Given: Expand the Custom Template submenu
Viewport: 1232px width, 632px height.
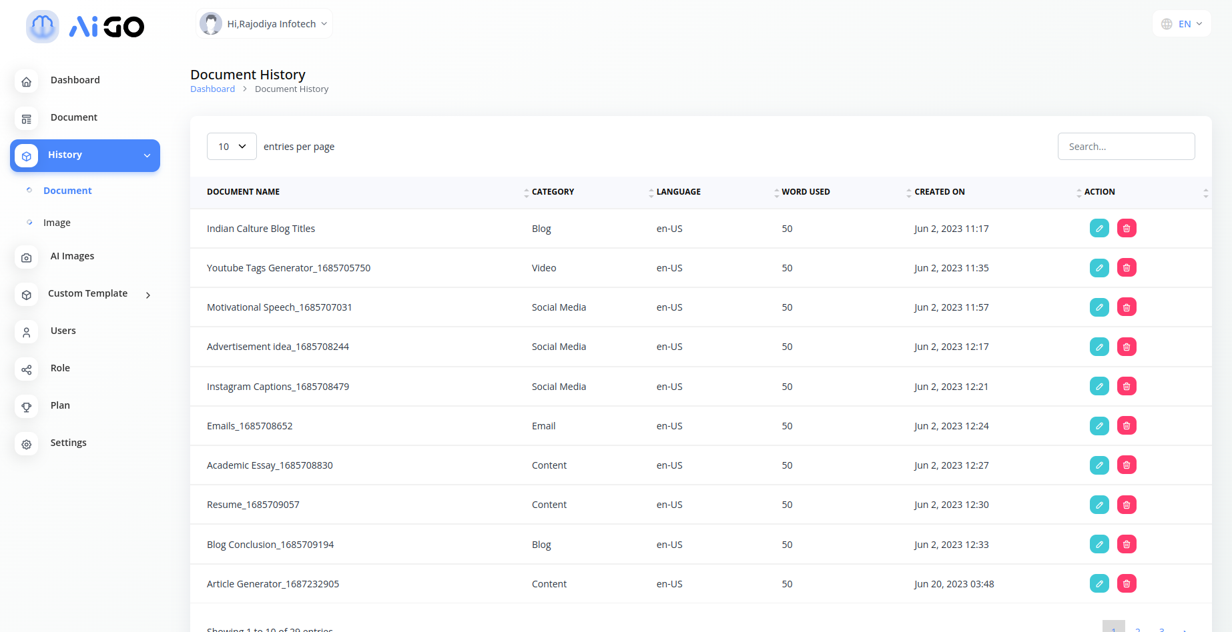Looking at the screenshot, I should click(x=147, y=295).
